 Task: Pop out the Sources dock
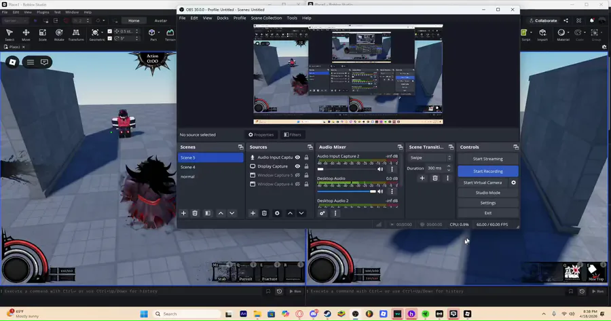310,147
